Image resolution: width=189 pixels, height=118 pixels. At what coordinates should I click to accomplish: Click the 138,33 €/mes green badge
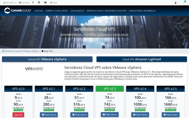[171, 110]
